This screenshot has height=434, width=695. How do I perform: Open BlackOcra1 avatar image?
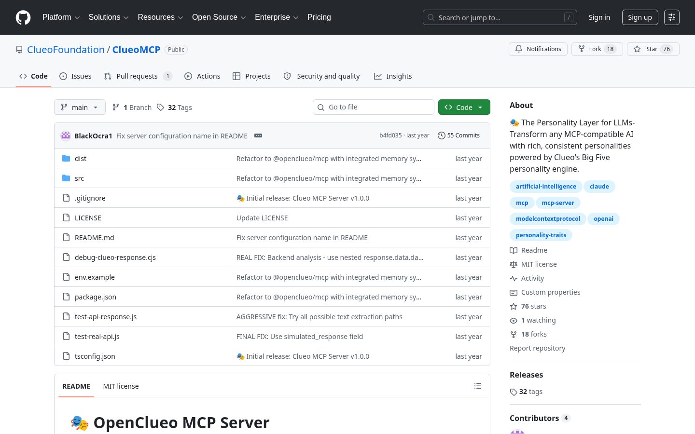(x=66, y=136)
